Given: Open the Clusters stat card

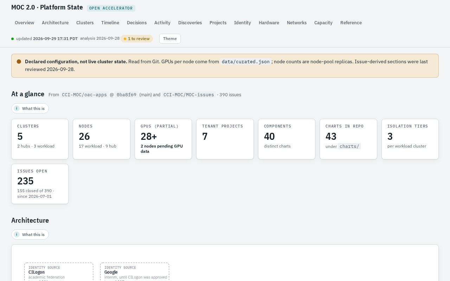Looking at the screenshot, I should (x=40, y=139).
